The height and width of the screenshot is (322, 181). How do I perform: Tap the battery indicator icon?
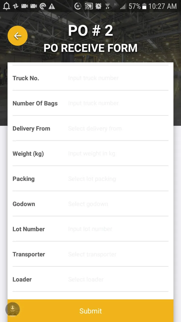coord(144,6)
